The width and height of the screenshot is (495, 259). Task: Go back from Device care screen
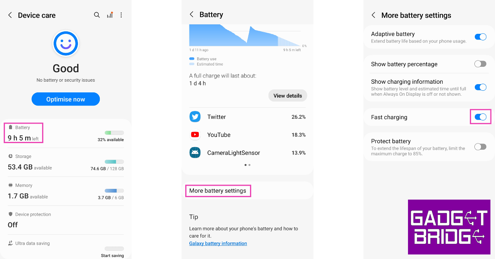click(10, 15)
